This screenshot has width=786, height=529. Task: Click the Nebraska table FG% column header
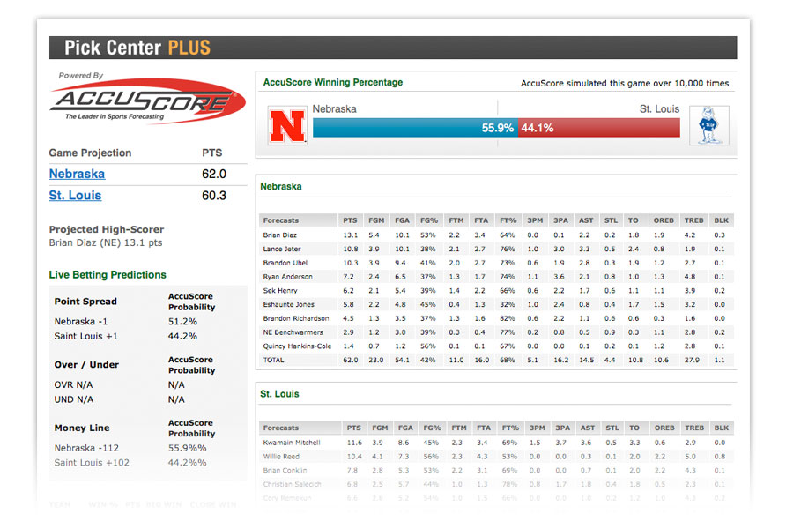tap(429, 220)
